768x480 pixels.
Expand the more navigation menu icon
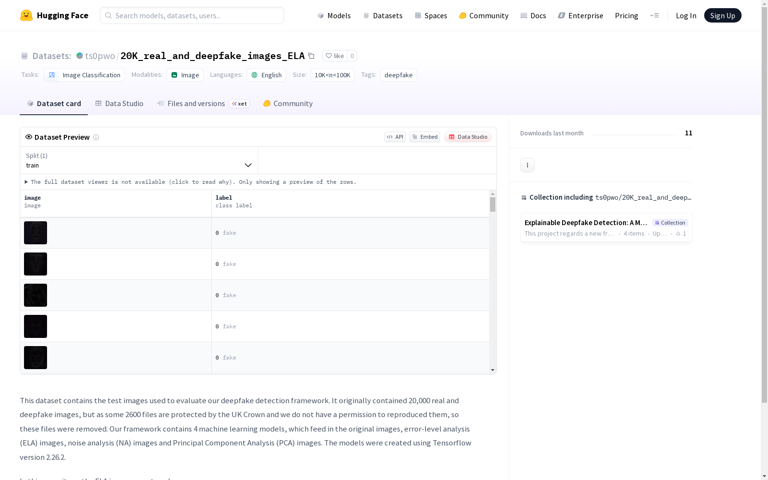654,15
